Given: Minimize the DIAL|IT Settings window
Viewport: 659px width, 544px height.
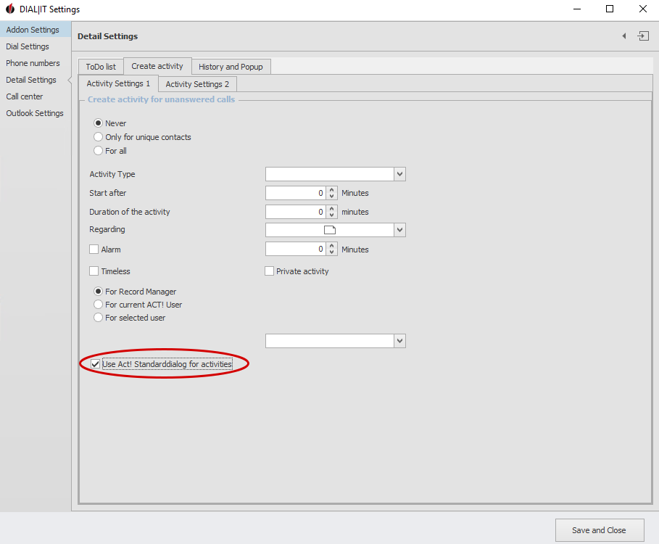Looking at the screenshot, I should coord(577,9).
